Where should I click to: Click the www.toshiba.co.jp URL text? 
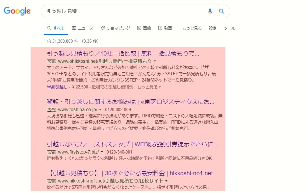[x=78, y=110]
